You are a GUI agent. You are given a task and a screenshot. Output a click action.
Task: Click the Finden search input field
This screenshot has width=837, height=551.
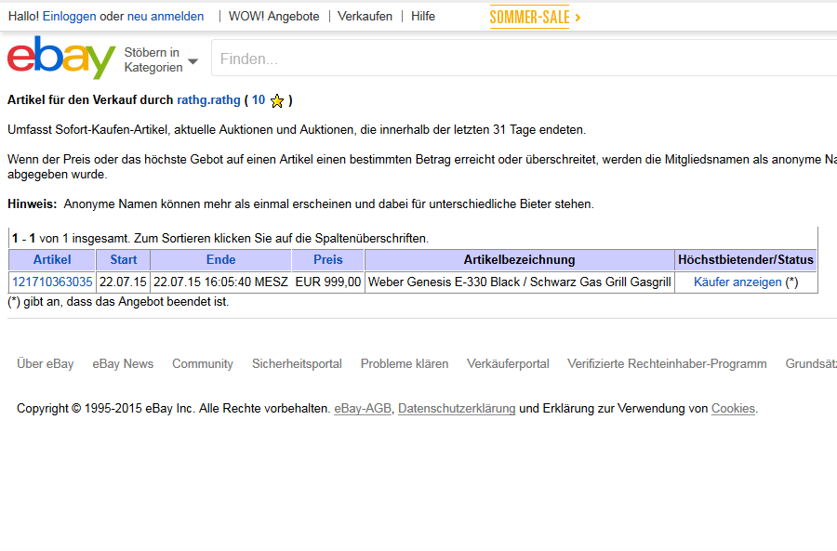(x=525, y=59)
